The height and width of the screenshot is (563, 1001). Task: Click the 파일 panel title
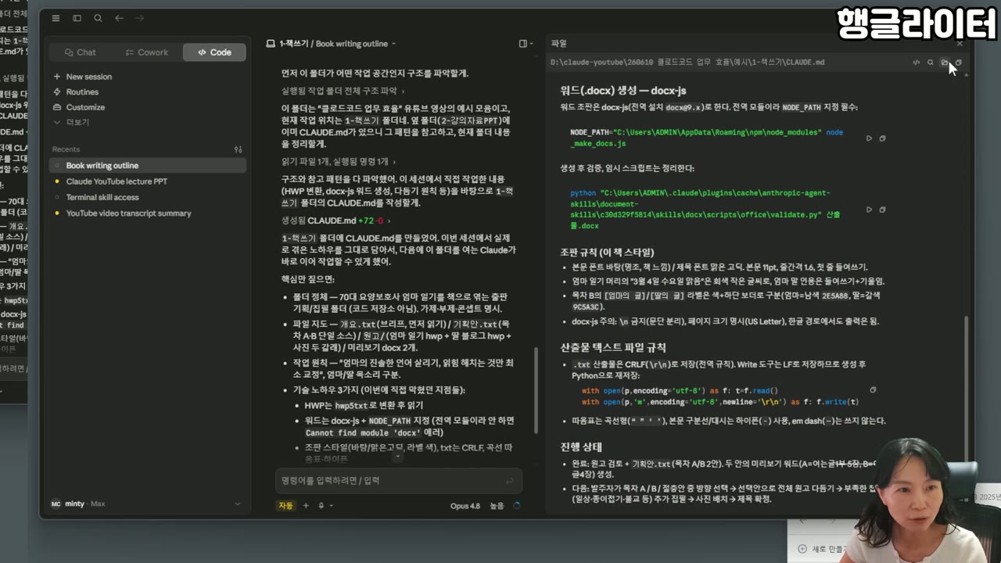pos(558,44)
